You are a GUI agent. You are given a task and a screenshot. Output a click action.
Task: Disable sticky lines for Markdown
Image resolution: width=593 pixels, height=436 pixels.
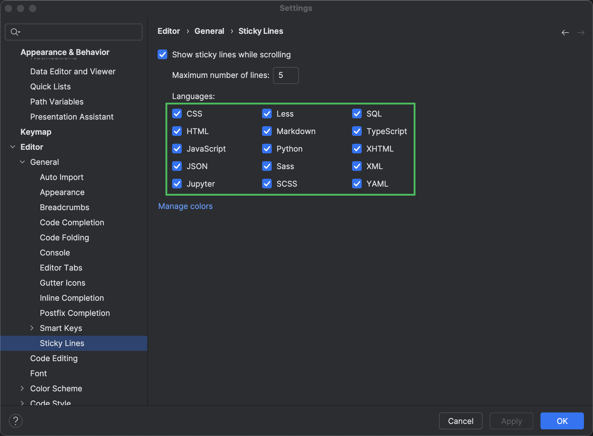(267, 131)
